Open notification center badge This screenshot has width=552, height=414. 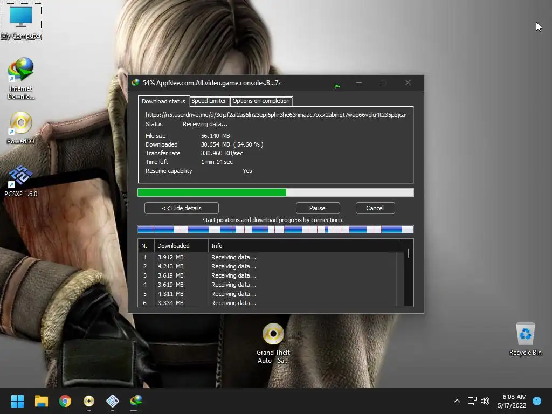537,401
